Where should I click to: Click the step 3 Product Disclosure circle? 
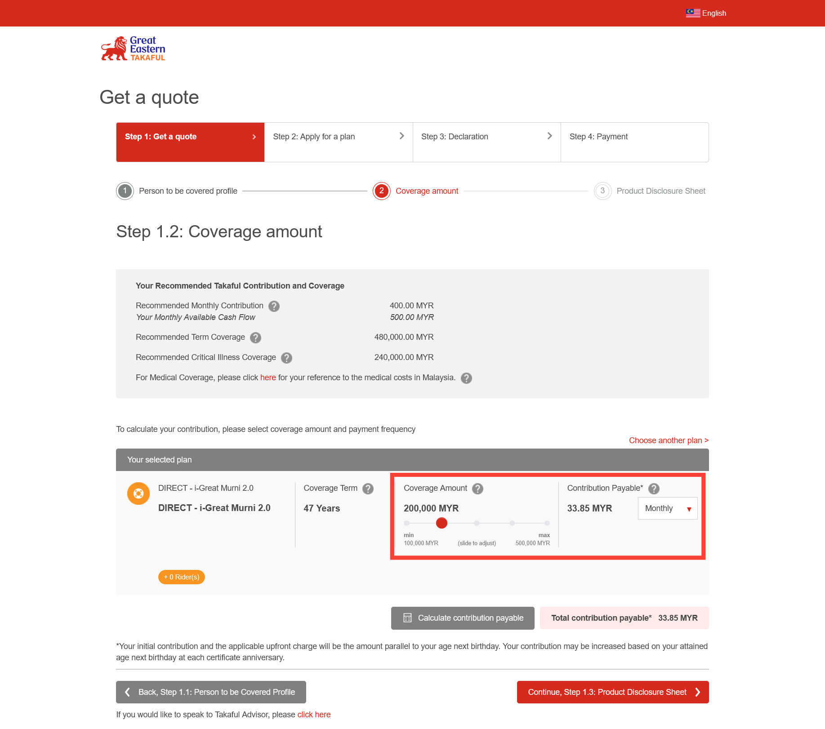tap(602, 191)
